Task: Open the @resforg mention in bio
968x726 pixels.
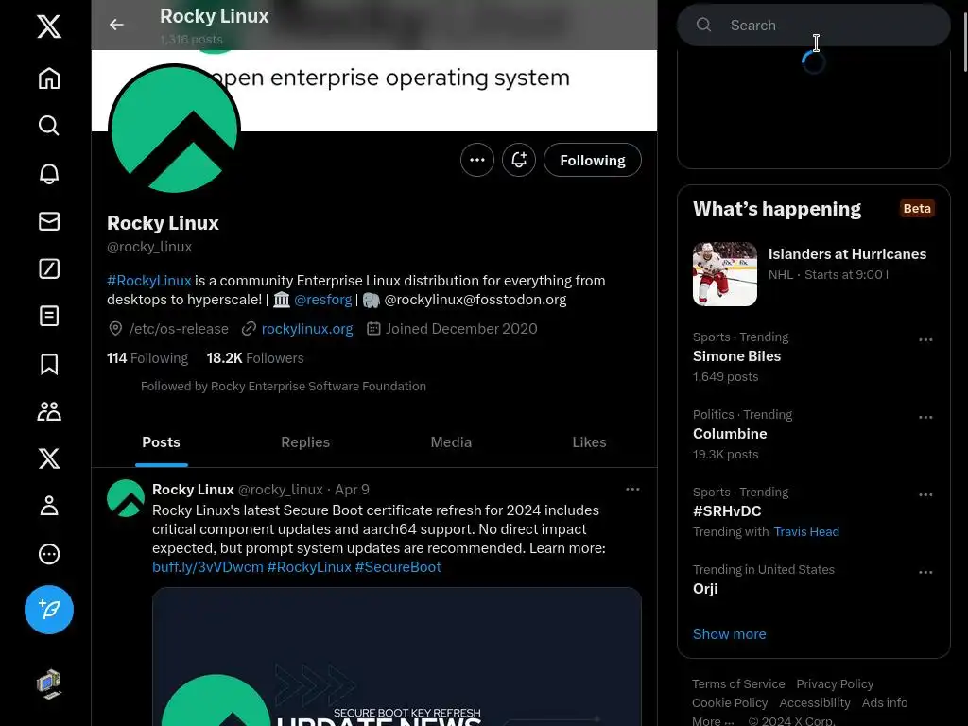Action: point(323,300)
